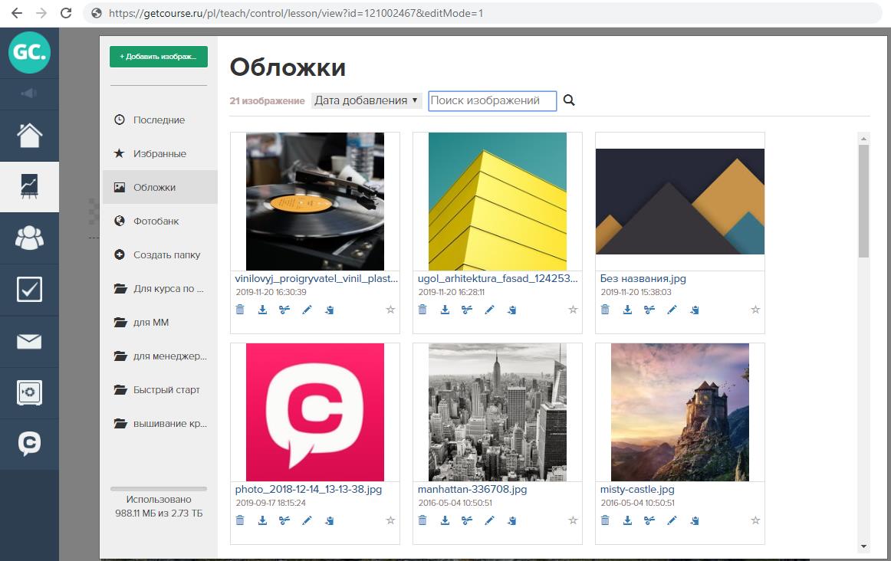Viewport: 891px width, 561px height.
Task: Open manhattan-336708.jpg file name link
Action: click(472, 490)
